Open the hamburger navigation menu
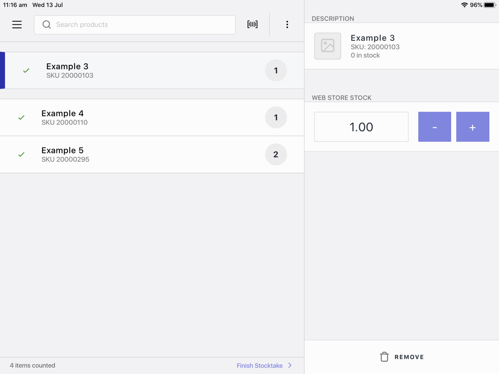Viewport: 499px width, 374px height. (17, 24)
